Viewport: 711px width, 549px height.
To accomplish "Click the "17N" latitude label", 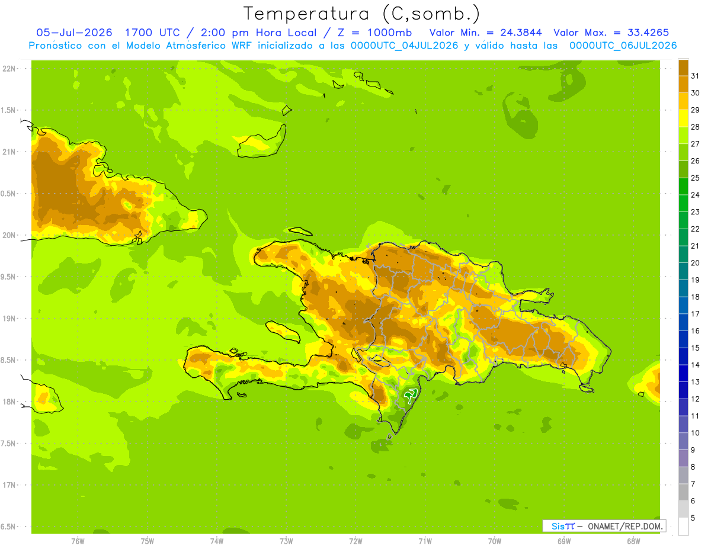I will (x=9, y=485).
